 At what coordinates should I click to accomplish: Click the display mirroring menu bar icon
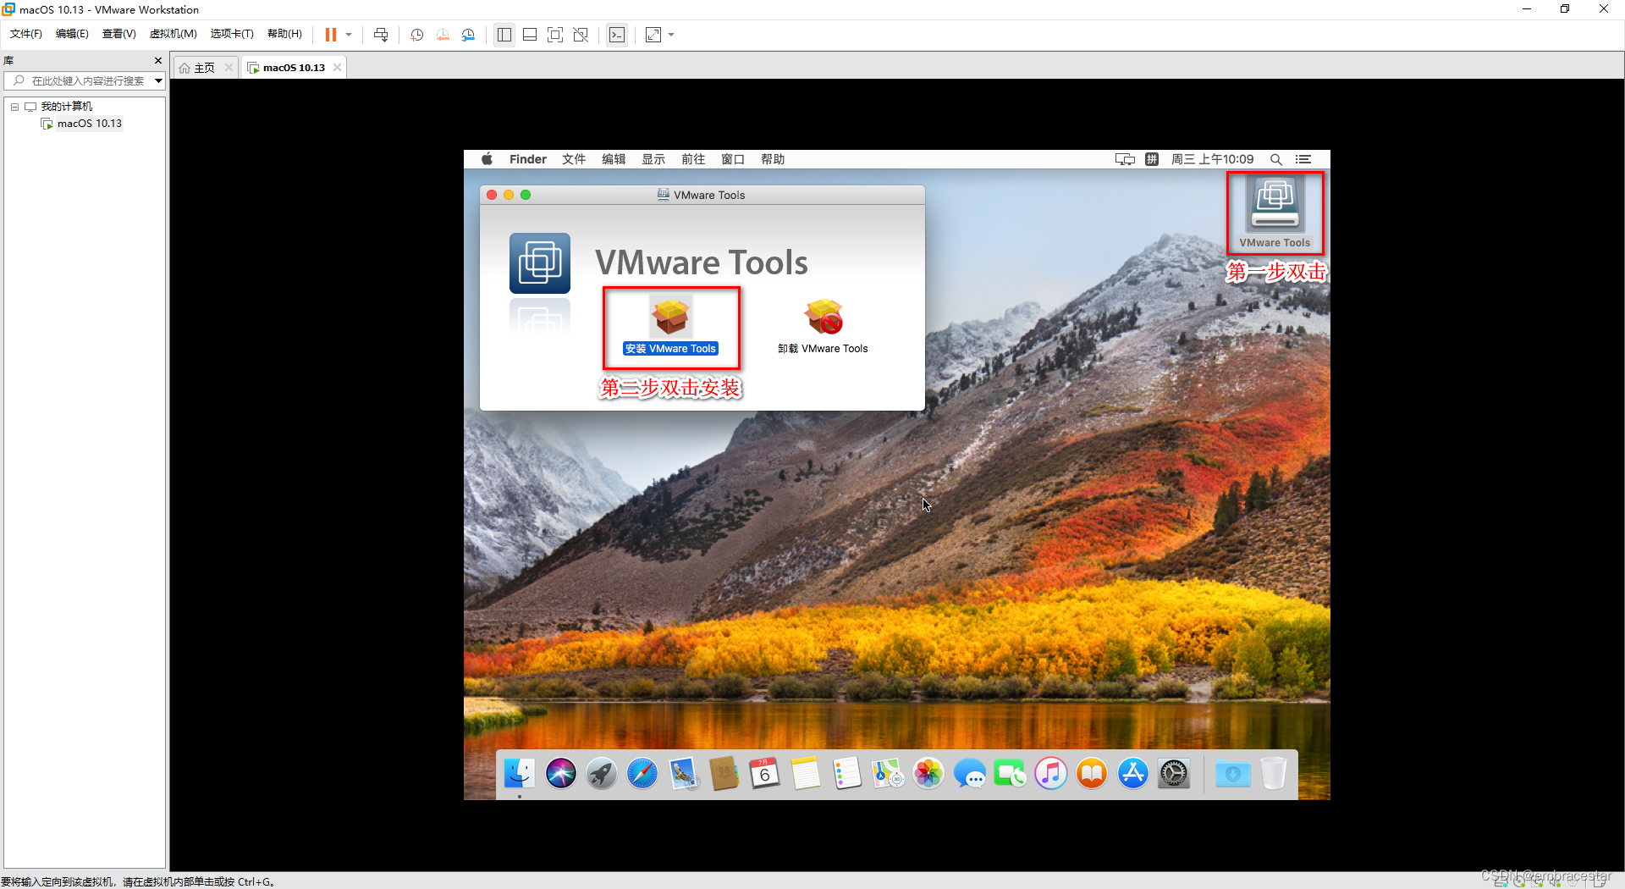click(x=1125, y=159)
